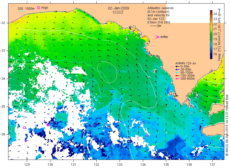This screenshot has width=230, height=168.
Task: Click the '200 1000m' depth contour label
Action: pyautogui.click(x=26, y=9)
